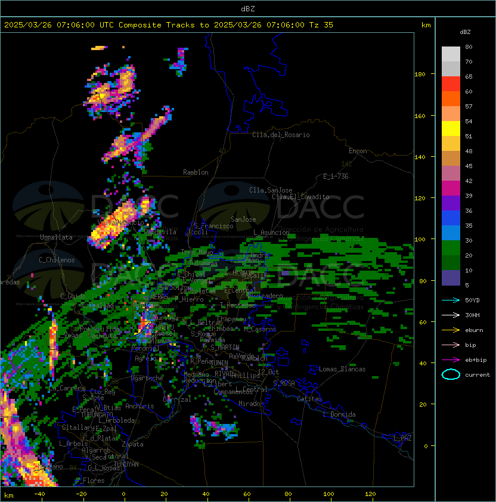Click the 'C_Guido' map label
The height and width of the screenshot is (502, 496).
pyautogui.click(x=73, y=296)
